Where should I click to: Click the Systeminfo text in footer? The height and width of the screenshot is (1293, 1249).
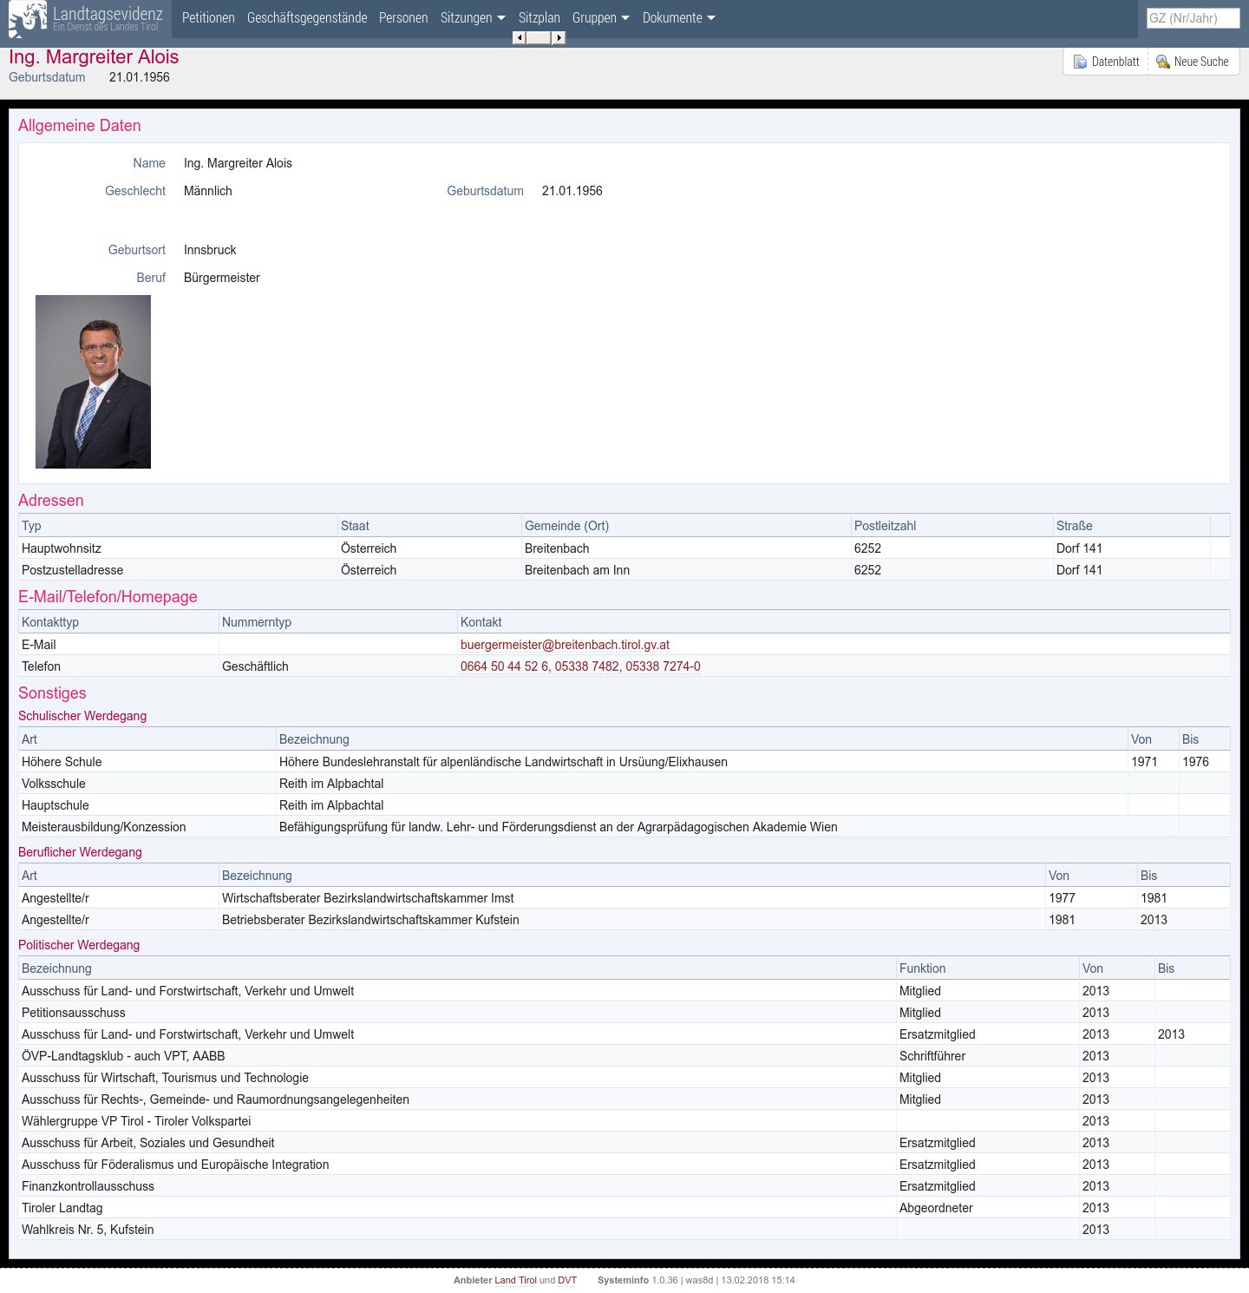click(623, 1280)
